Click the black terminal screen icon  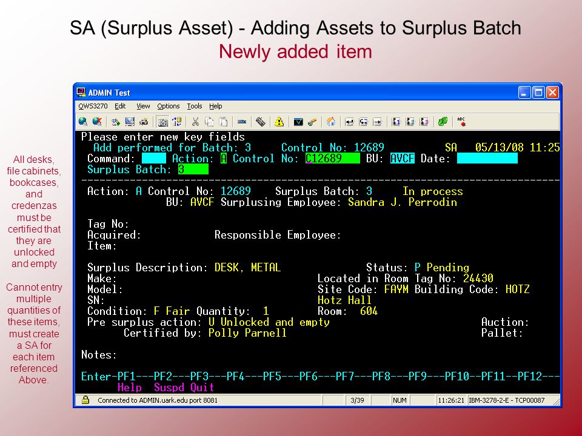(298, 122)
